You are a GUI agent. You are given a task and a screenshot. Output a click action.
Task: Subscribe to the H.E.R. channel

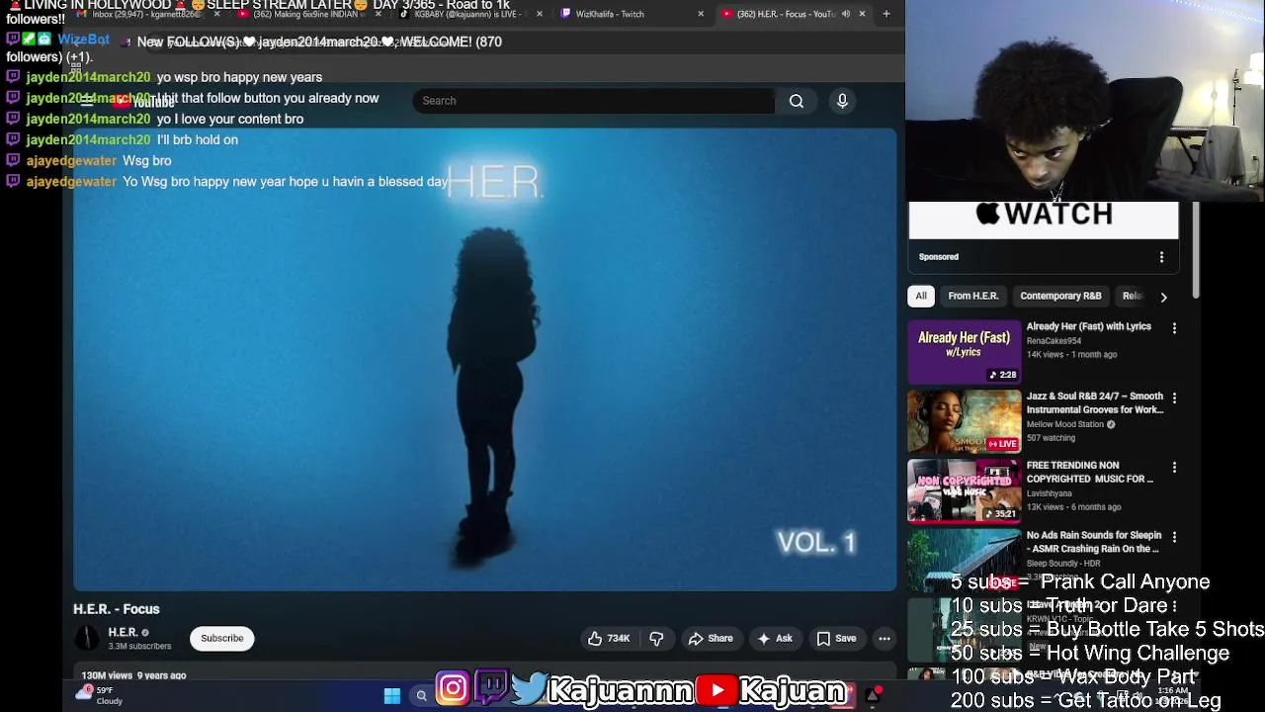tap(222, 638)
